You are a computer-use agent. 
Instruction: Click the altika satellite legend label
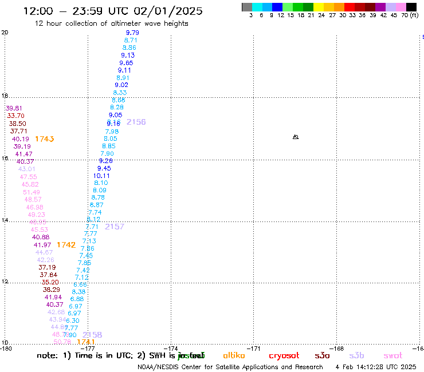(234, 355)
